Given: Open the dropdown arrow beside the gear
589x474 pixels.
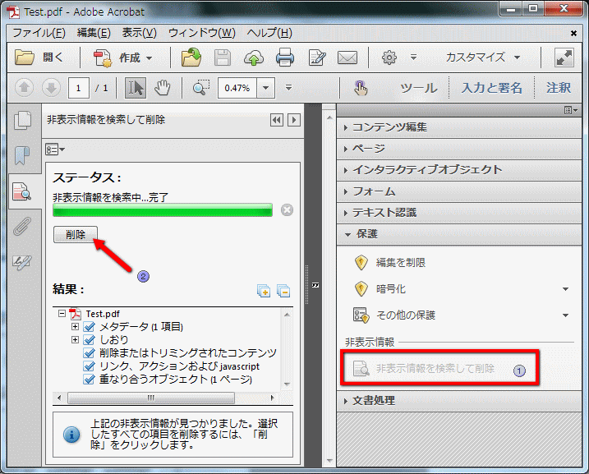Looking at the screenshot, I should 413,58.
